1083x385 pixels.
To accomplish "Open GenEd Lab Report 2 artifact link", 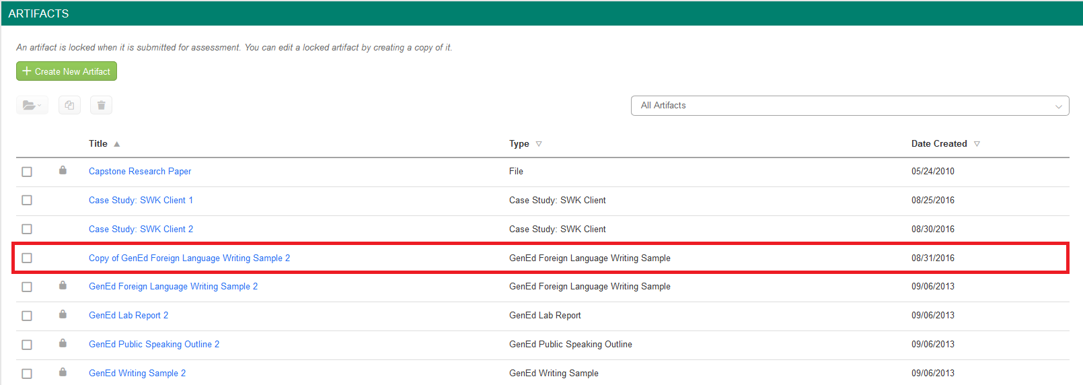I will [128, 316].
